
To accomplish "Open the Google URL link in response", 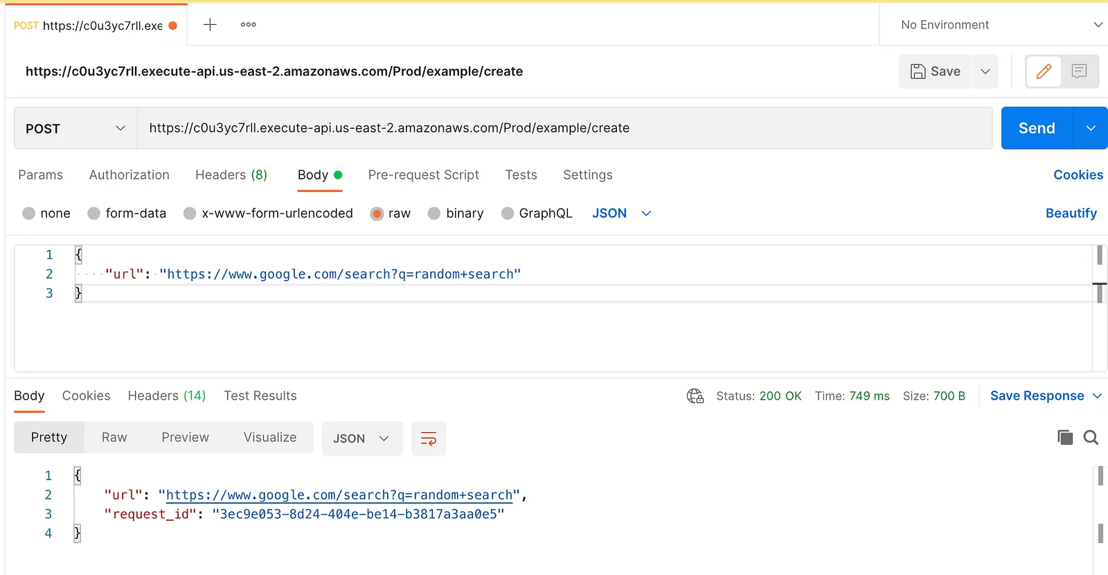I will tap(339, 495).
